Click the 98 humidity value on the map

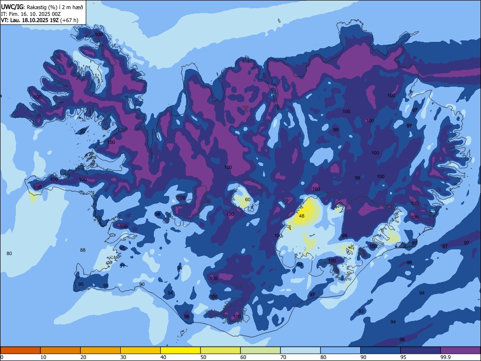158,214
